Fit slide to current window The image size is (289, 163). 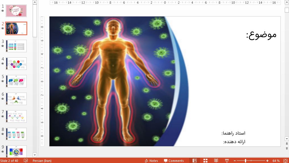(285, 161)
